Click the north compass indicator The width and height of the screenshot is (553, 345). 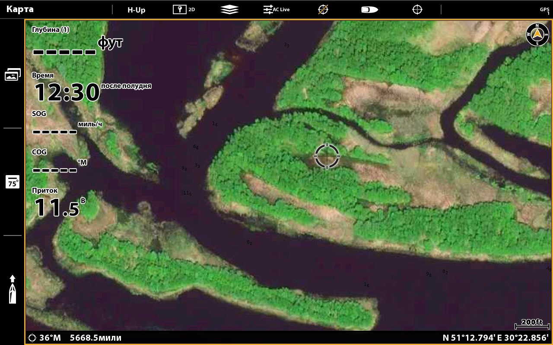tap(537, 34)
